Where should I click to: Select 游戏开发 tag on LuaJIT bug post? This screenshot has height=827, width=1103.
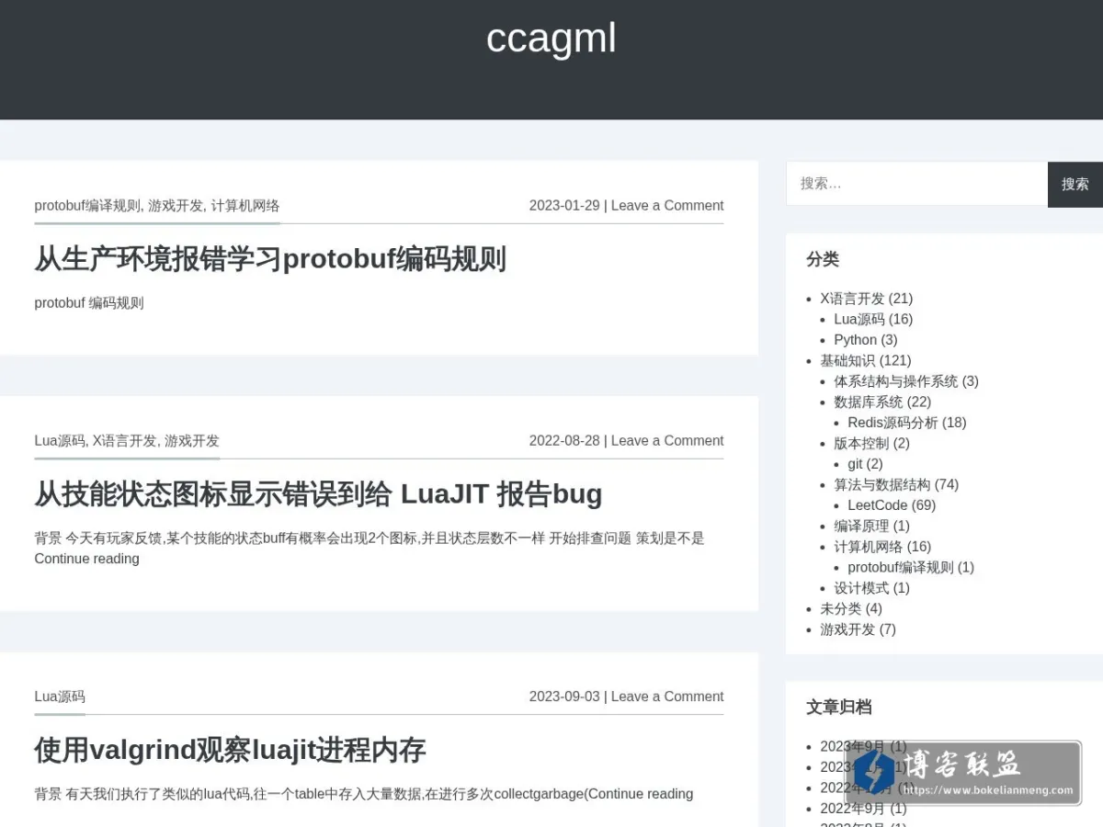click(192, 441)
